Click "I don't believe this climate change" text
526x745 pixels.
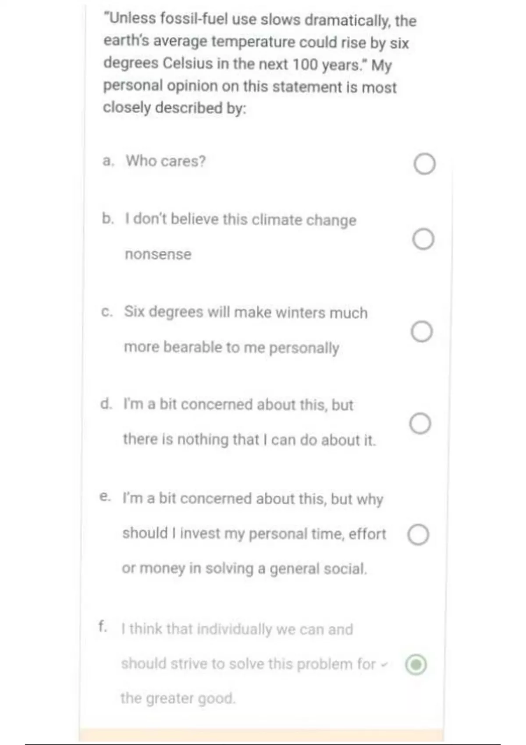click(x=241, y=220)
